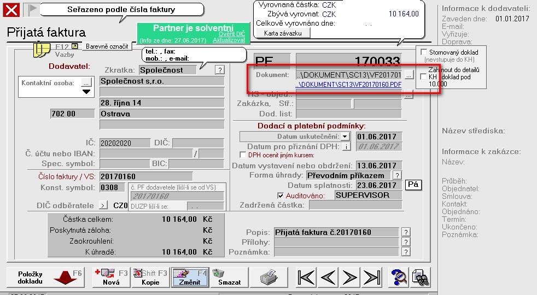Viewport: 537px width, 295px height.
Task: Jump to last record arrow
Action: pos(372,277)
